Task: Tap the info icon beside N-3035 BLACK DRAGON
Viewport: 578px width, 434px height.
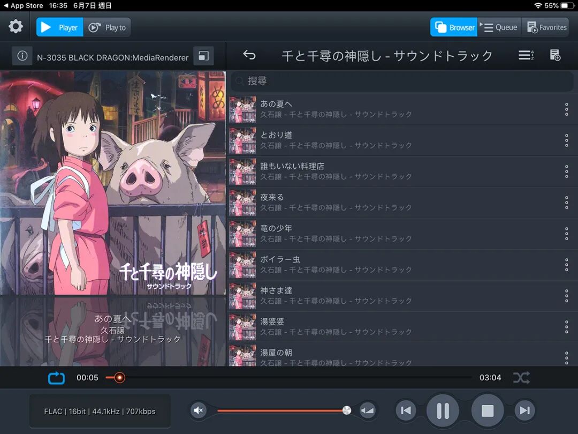Action: tap(22, 55)
